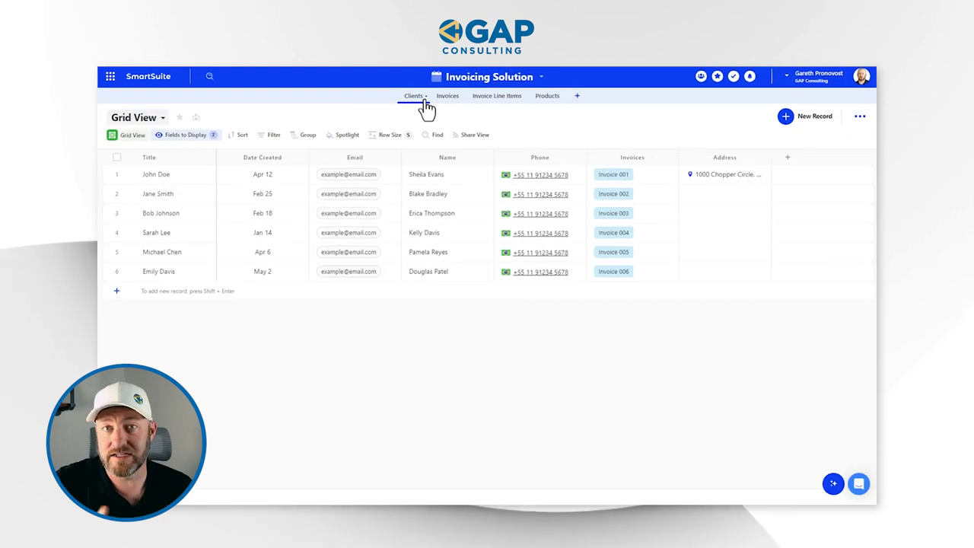
Task: Select the Date Created column header
Action: pyautogui.click(x=263, y=158)
